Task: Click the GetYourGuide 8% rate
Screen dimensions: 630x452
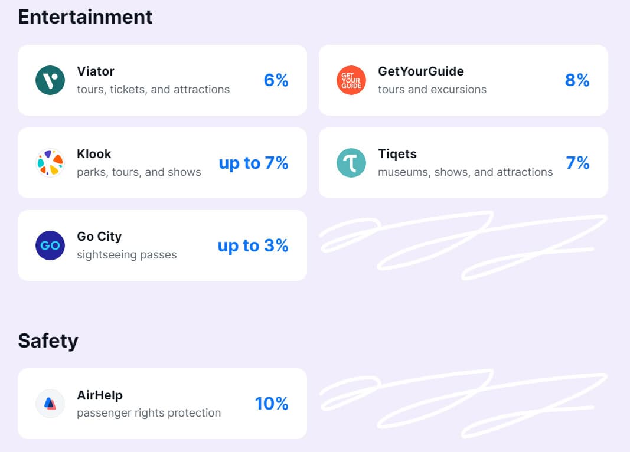Action: (x=577, y=80)
